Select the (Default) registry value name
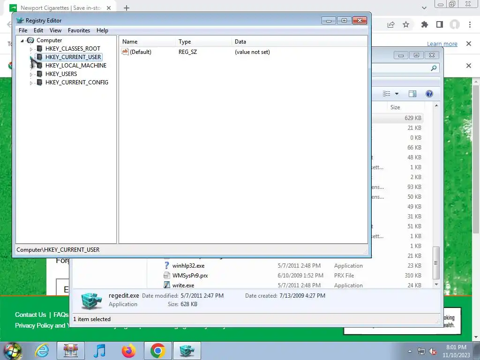 (x=141, y=52)
